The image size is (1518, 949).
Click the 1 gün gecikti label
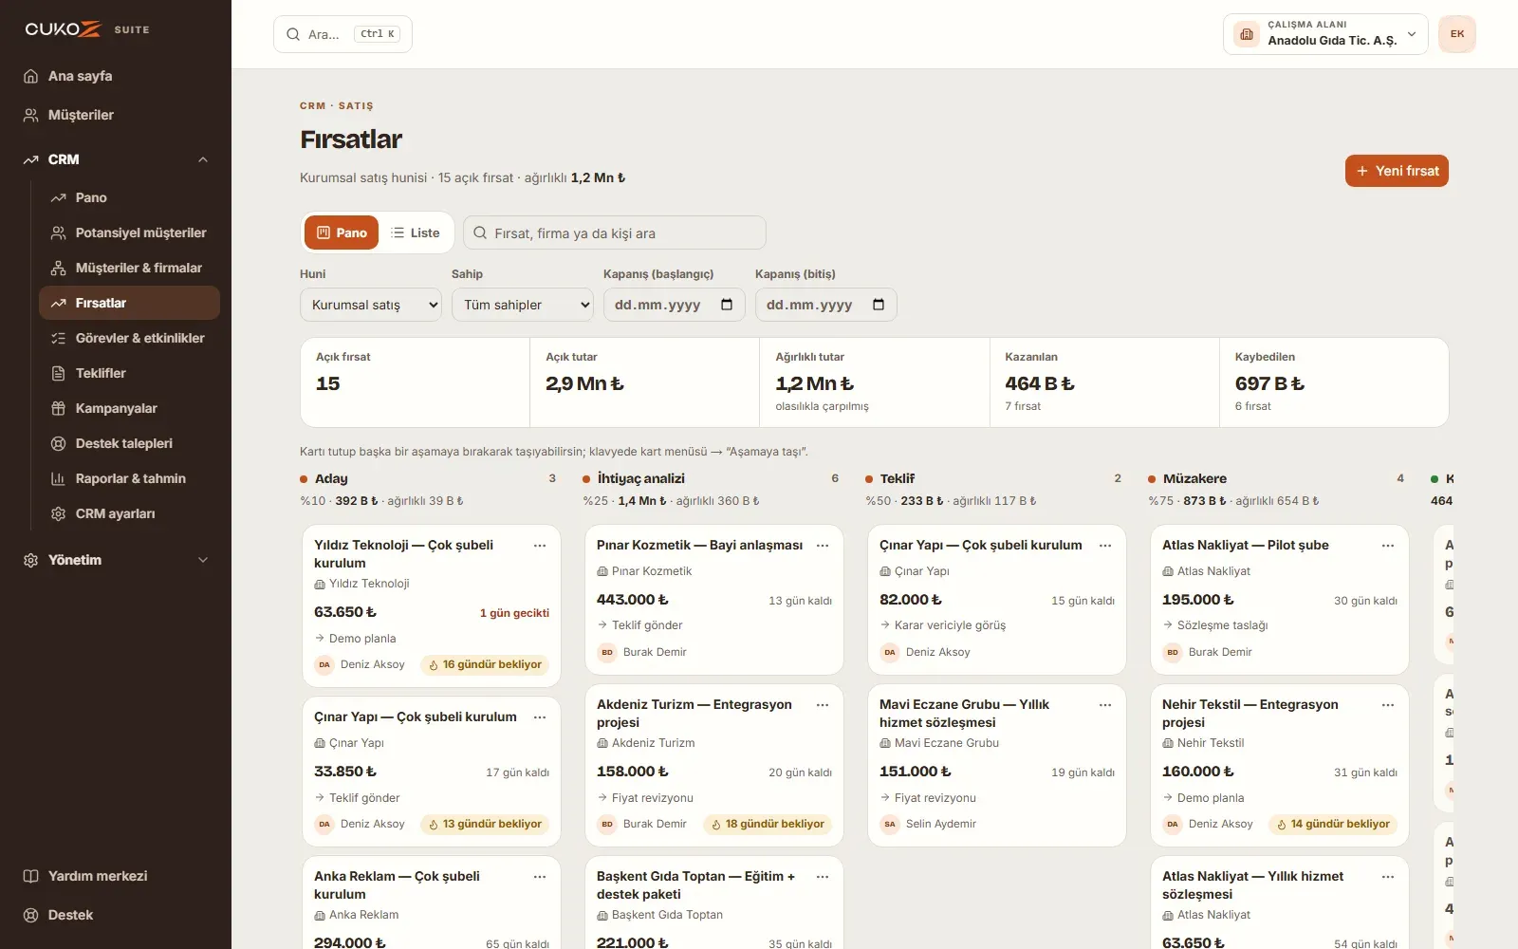pos(514,613)
